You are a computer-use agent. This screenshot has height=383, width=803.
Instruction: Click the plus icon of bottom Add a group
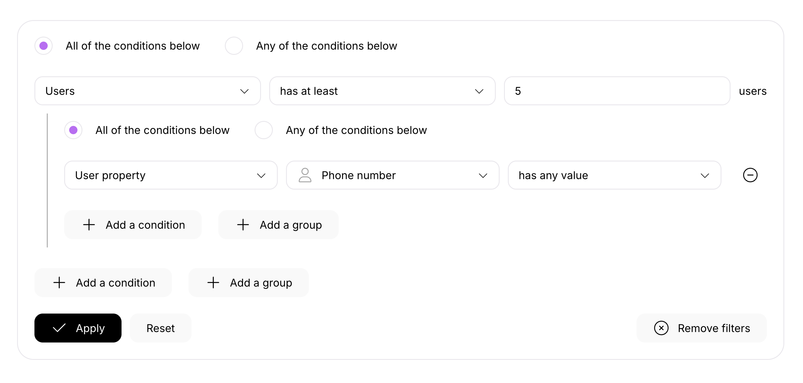coord(213,283)
